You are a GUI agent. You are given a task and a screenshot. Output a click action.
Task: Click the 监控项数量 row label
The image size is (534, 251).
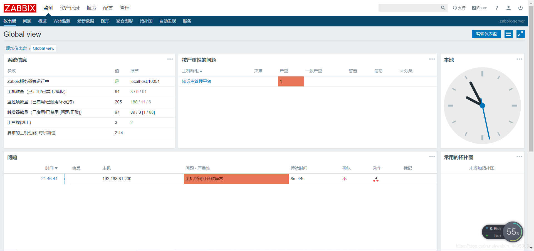point(41,102)
